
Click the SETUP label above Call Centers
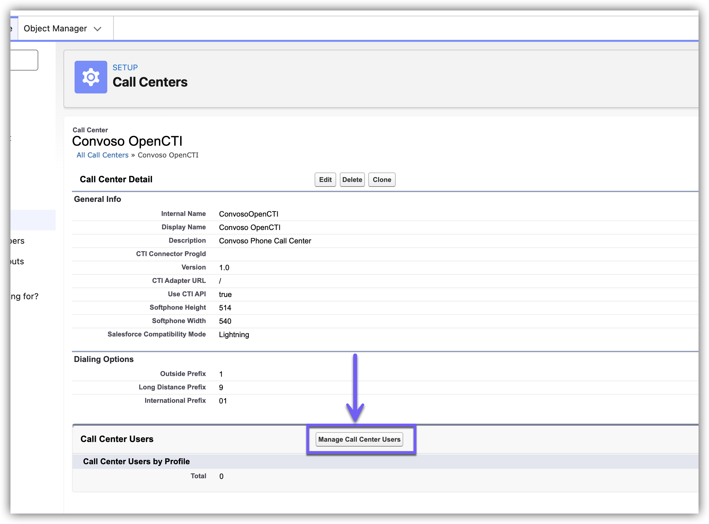[x=125, y=68]
